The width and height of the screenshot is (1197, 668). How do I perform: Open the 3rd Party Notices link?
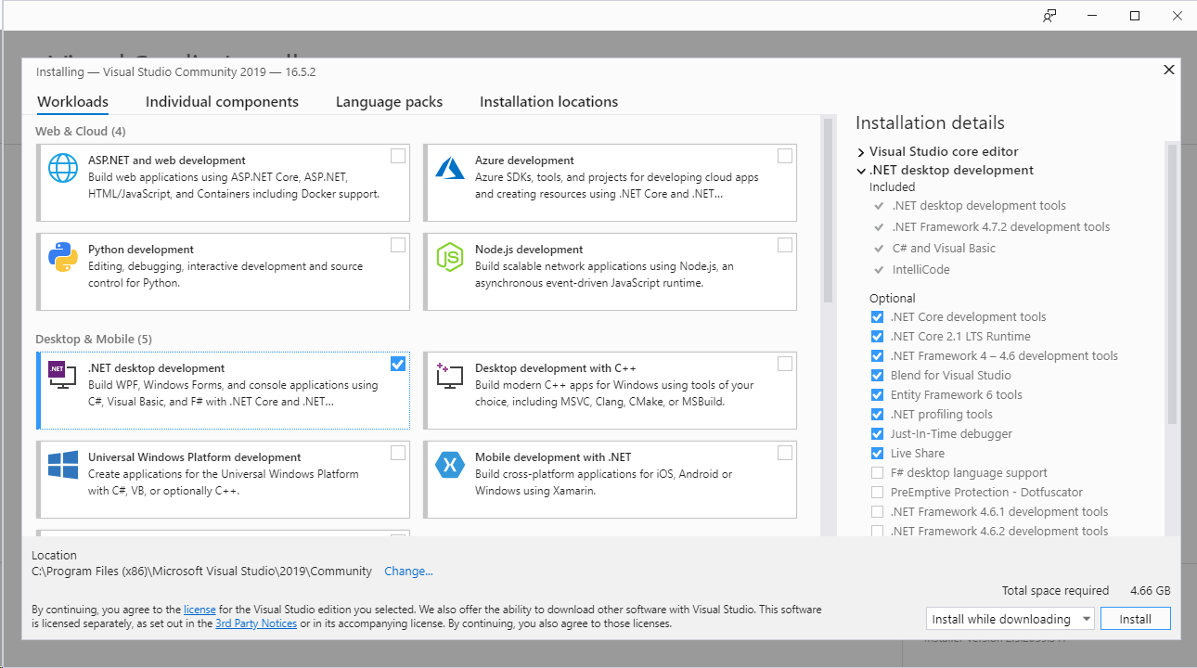point(256,623)
